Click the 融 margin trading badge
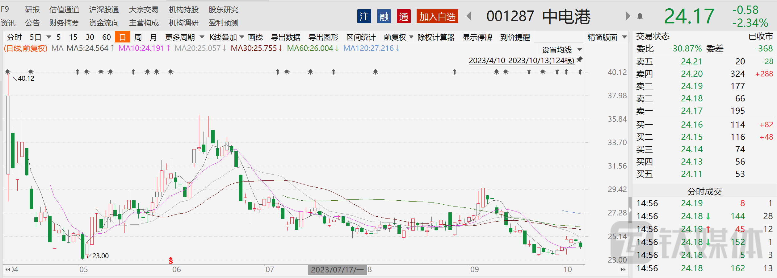The image size is (777, 278). [384, 17]
